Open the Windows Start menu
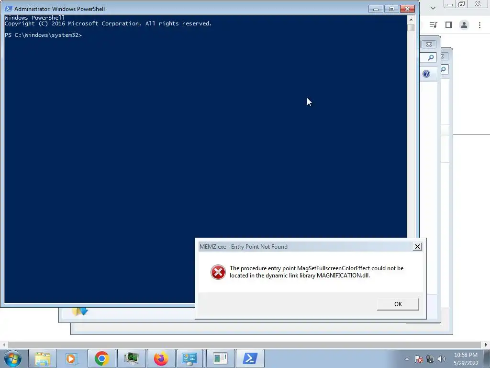Image resolution: width=490 pixels, height=368 pixels. point(13,358)
